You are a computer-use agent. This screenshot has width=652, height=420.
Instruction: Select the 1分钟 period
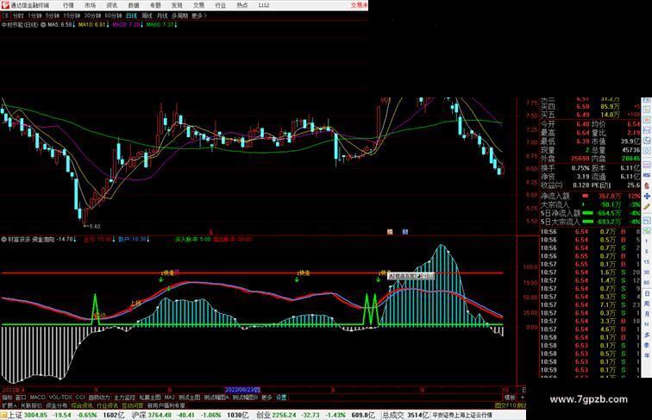tap(34, 16)
